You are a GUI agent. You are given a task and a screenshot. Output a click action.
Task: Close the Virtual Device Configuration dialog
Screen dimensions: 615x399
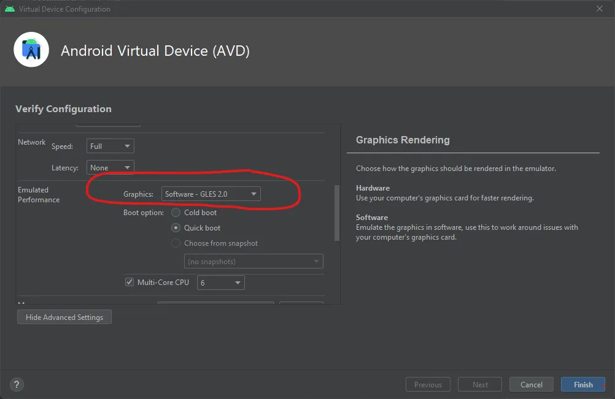click(x=600, y=9)
